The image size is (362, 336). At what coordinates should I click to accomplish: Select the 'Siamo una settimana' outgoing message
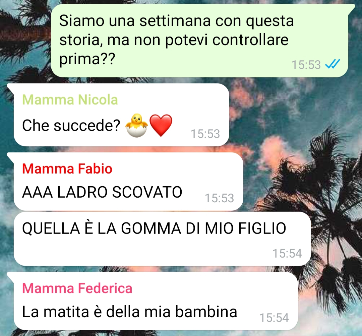pos(199,41)
